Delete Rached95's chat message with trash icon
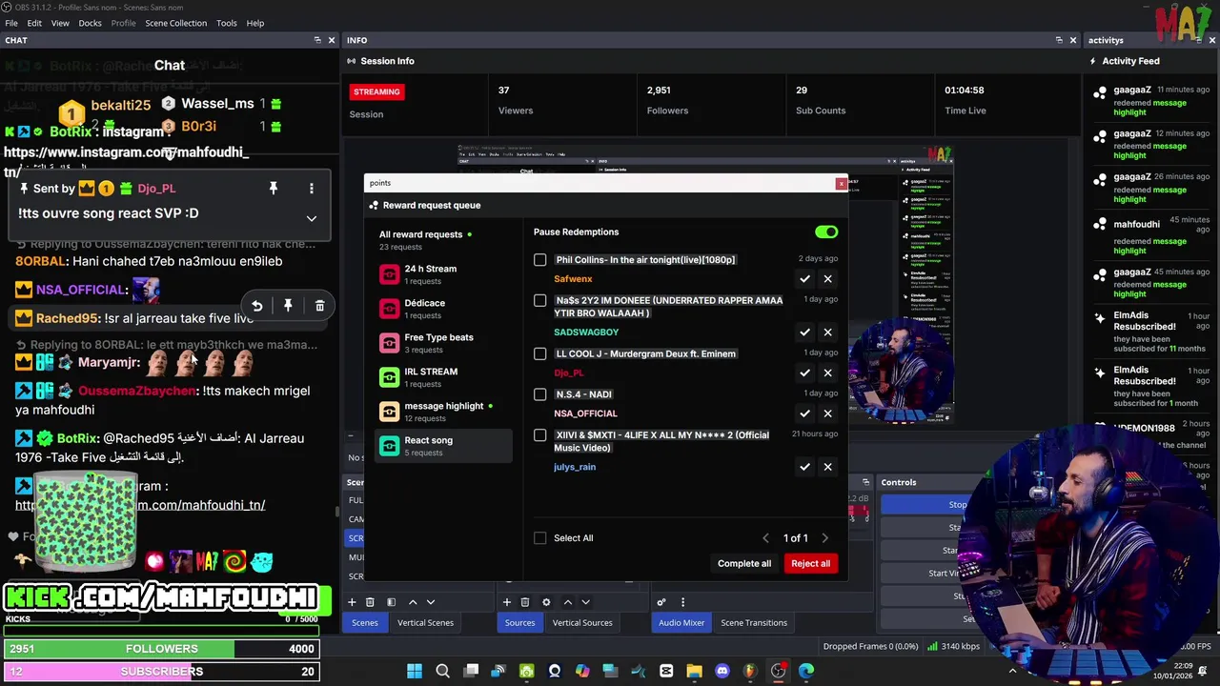The image size is (1220, 686). 319,306
